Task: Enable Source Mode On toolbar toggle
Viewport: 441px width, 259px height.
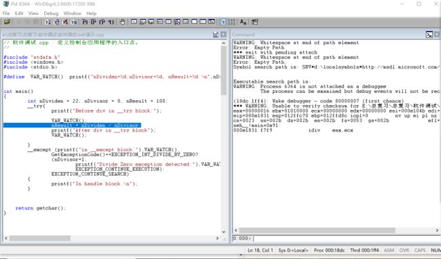Action: coord(223,22)
